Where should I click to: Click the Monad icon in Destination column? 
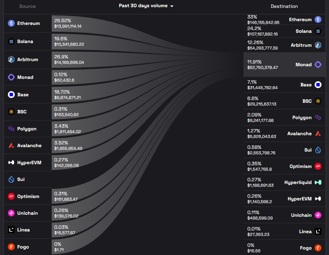pyautogui.click(x=318, y=65)
